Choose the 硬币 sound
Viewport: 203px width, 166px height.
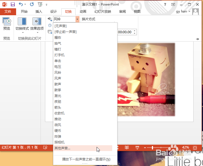[x=83, y=131]
